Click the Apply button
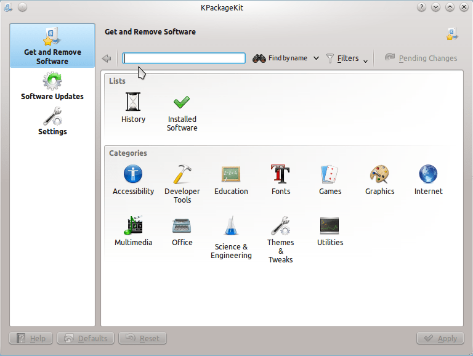Screen dimensions: 473x356 441,338
